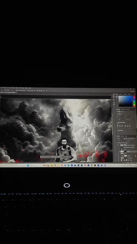Click the add layer mask icon

(128, 163)
